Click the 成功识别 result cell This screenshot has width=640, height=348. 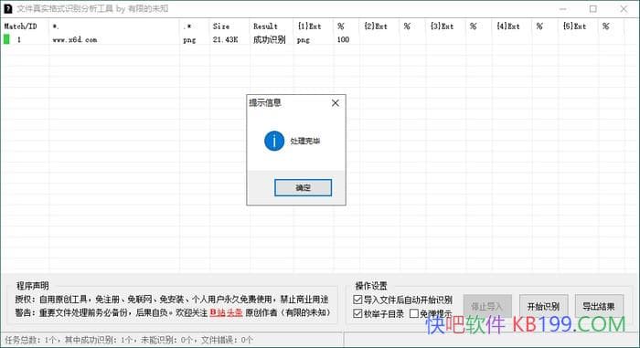tap(269, 39)
